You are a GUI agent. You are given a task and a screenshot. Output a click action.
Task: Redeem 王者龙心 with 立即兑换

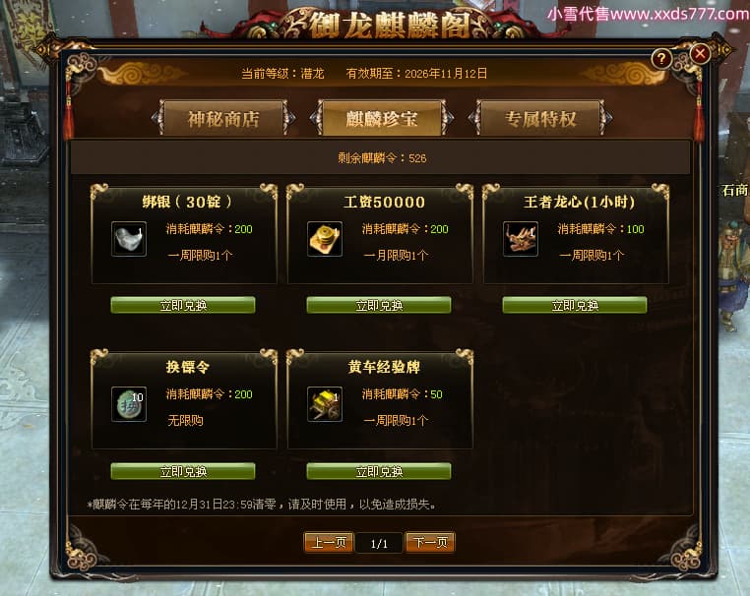(575, 306)
